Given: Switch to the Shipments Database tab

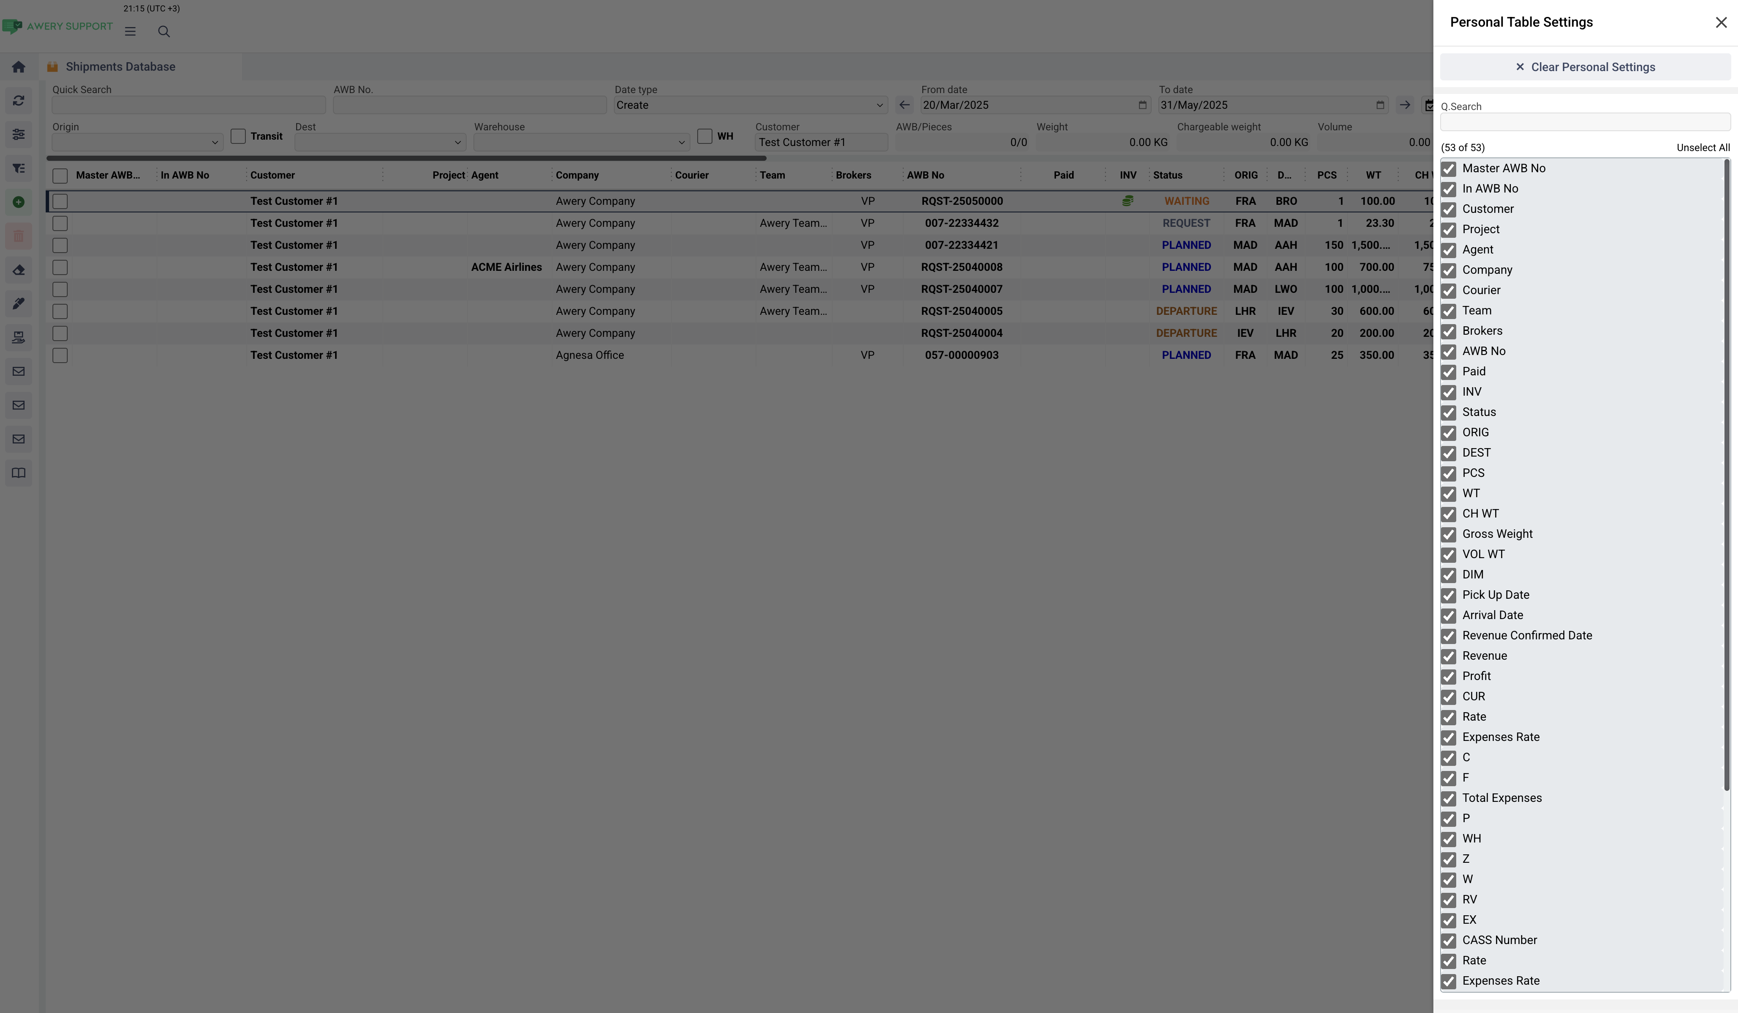Looking at the screenshot, I should 121,67.
